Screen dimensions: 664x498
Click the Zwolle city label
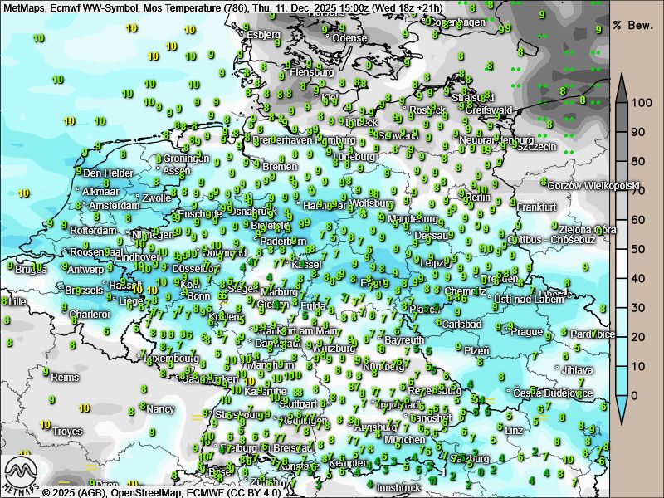[x=157, y=198]
